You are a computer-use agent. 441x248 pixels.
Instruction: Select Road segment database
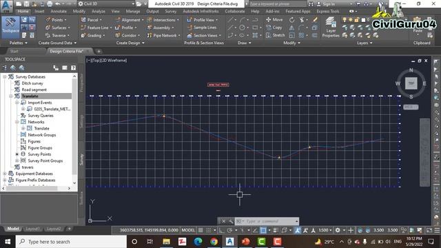34,90
